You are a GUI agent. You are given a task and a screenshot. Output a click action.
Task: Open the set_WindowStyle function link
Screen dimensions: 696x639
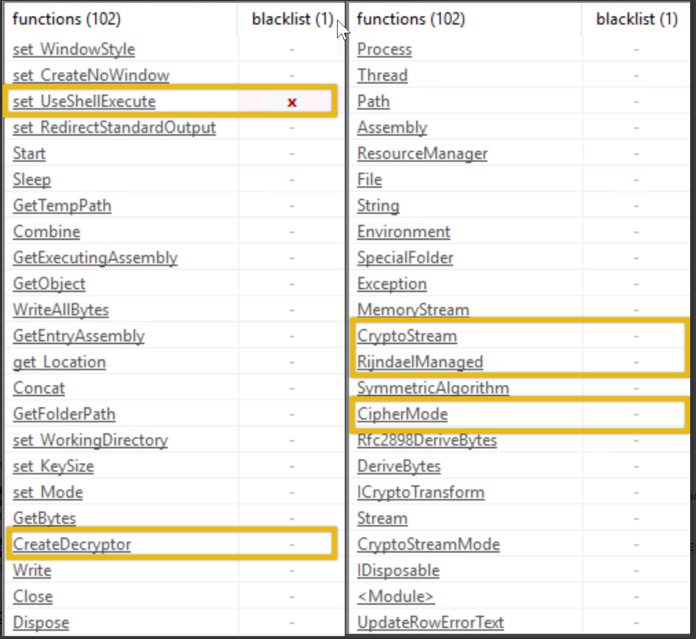74,49
